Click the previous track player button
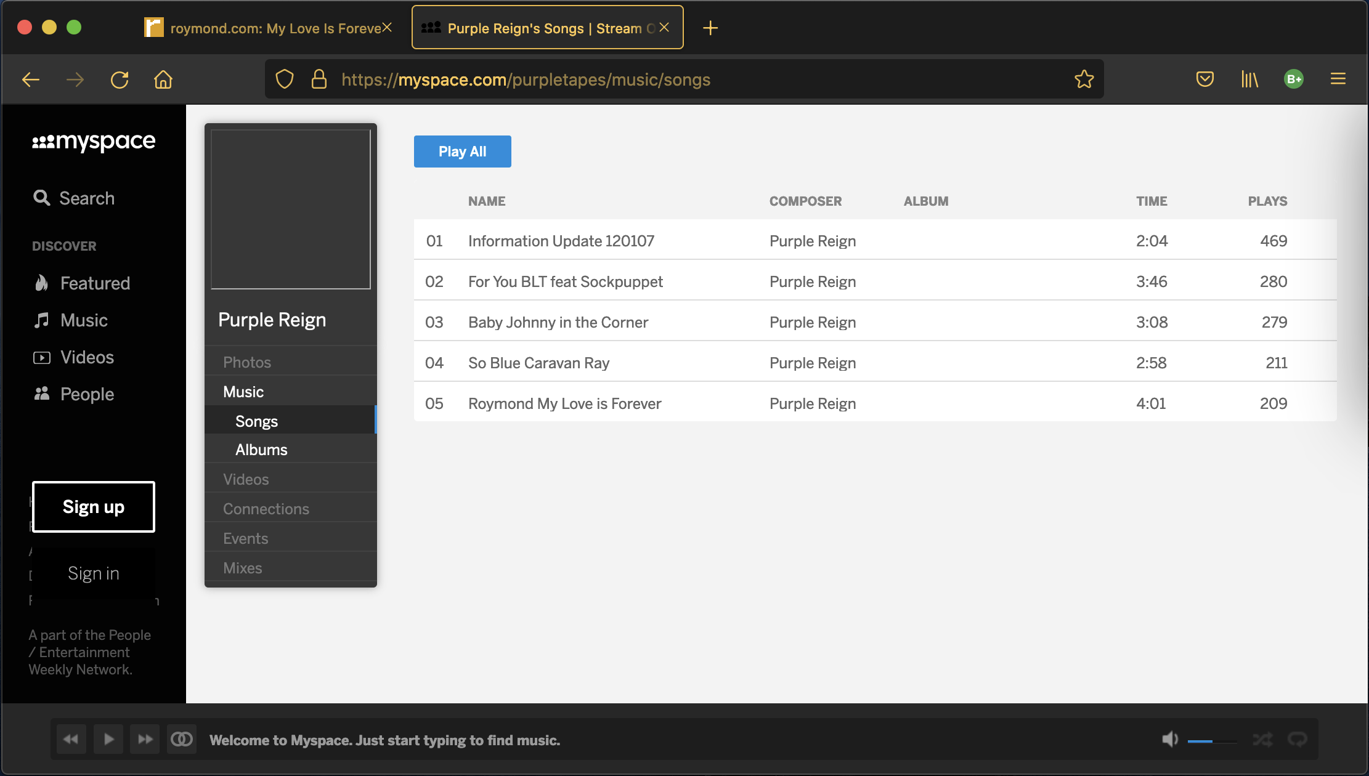 [71, 739]
